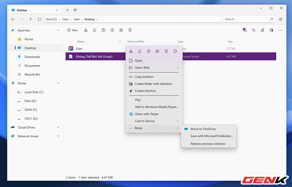Click the Delete icon in the context menu
292x187 pixels.
pos(166,51)
